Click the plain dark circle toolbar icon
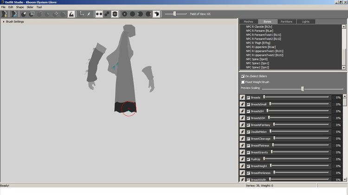The image size is (348, 195). click(133, 14)
